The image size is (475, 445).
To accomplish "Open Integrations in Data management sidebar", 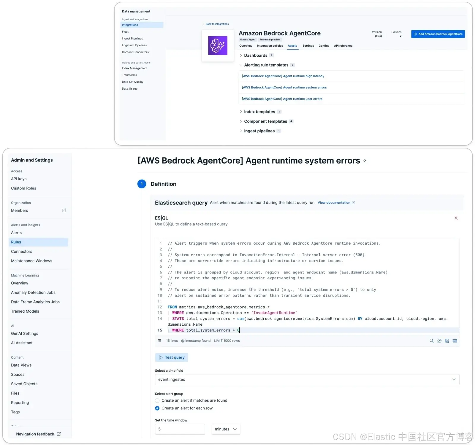I will [x=142, y=25].
